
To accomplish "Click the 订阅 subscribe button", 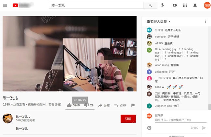I will pyautogui.click(x=128, y=119).
